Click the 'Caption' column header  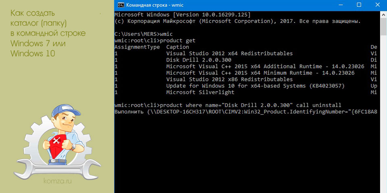pos(177,47)
